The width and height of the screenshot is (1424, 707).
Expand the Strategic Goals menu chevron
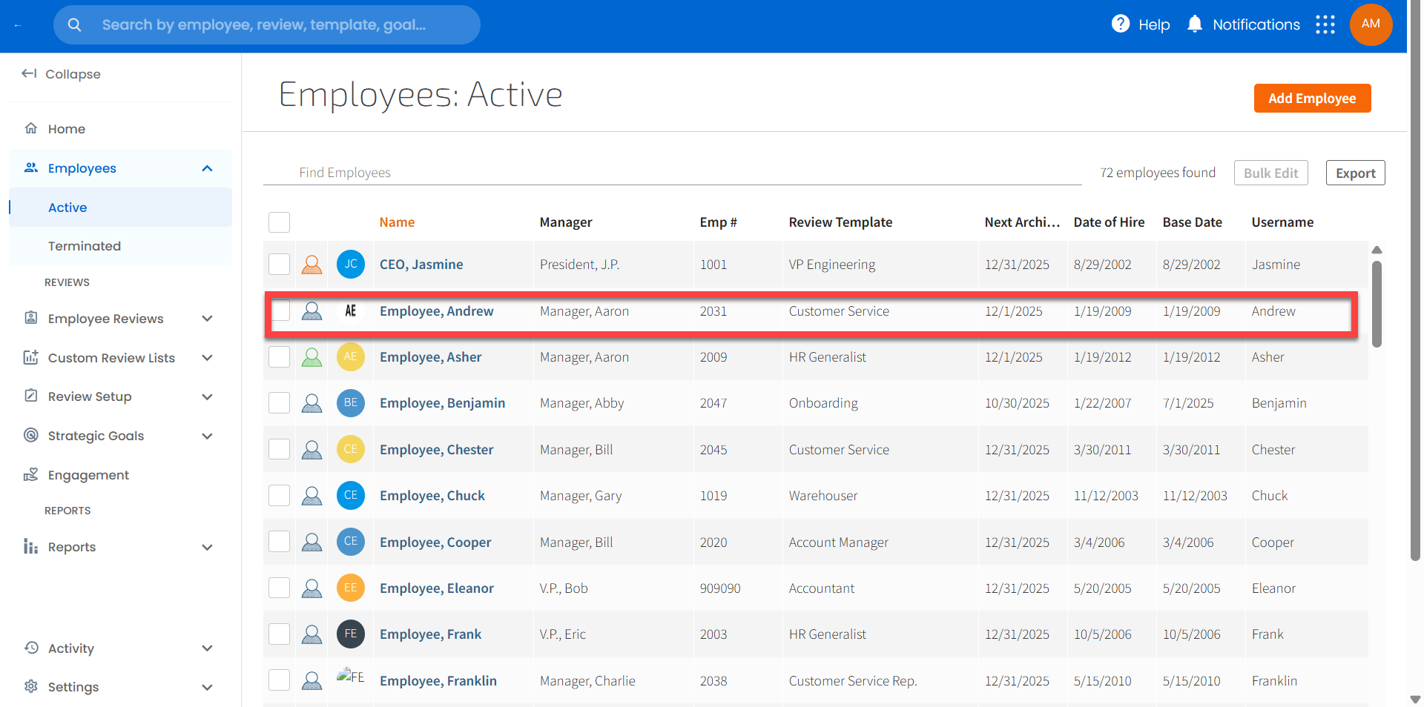click(207, 436)
